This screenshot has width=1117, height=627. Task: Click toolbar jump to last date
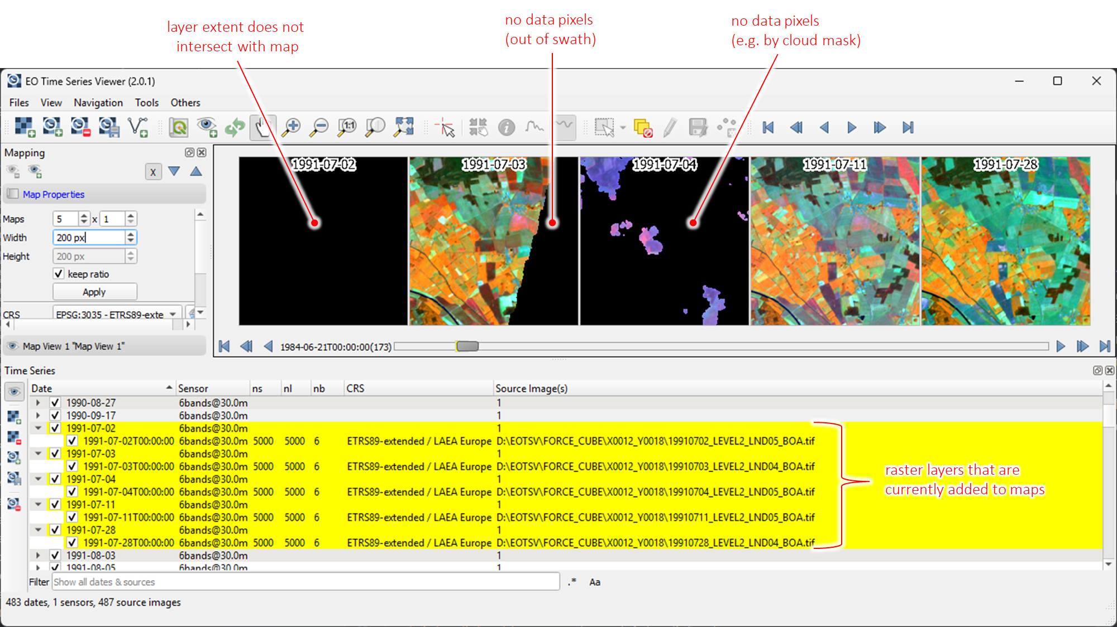click(x=908, y=127)
